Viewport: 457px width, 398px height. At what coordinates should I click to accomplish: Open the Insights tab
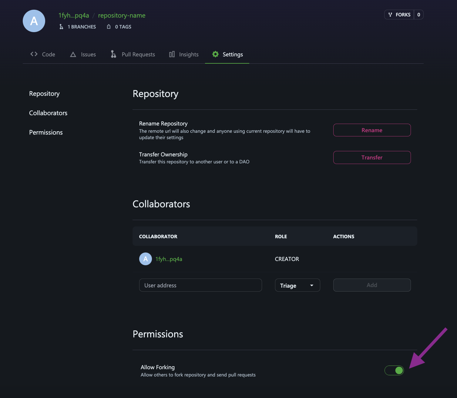point(188,55)
